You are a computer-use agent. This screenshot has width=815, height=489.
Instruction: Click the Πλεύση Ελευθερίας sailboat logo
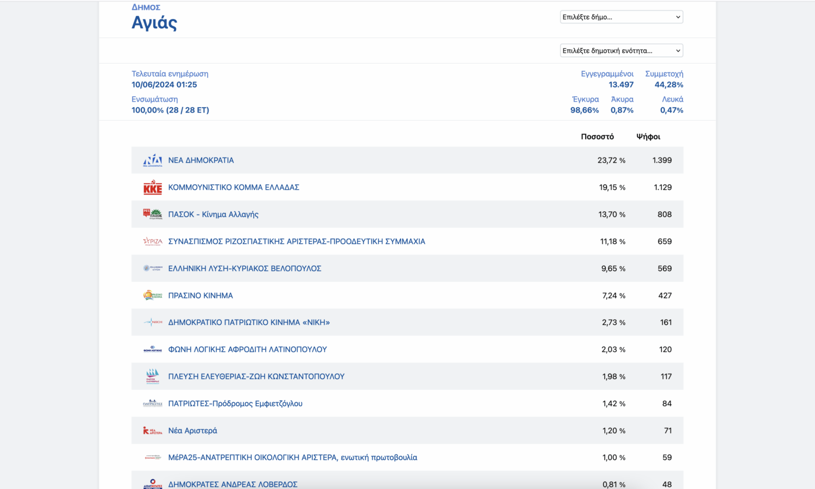[153, 377]
